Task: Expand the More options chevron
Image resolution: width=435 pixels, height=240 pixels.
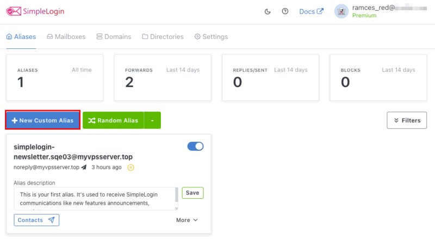Action: [x=187, y=220]
